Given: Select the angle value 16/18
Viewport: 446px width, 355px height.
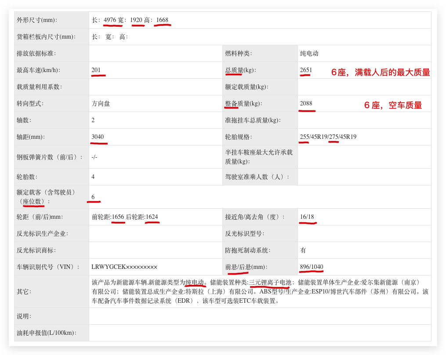Looking at the screenshot, I should (x=307, y=217).
